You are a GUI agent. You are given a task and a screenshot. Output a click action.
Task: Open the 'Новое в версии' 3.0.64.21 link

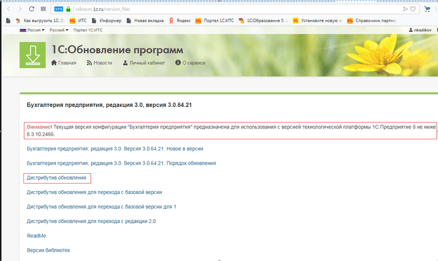click(115, 149)
